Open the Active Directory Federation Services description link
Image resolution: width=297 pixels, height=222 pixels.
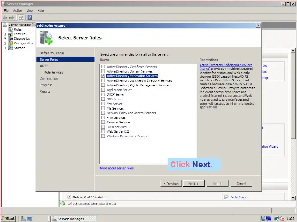[x=226, y=67]
